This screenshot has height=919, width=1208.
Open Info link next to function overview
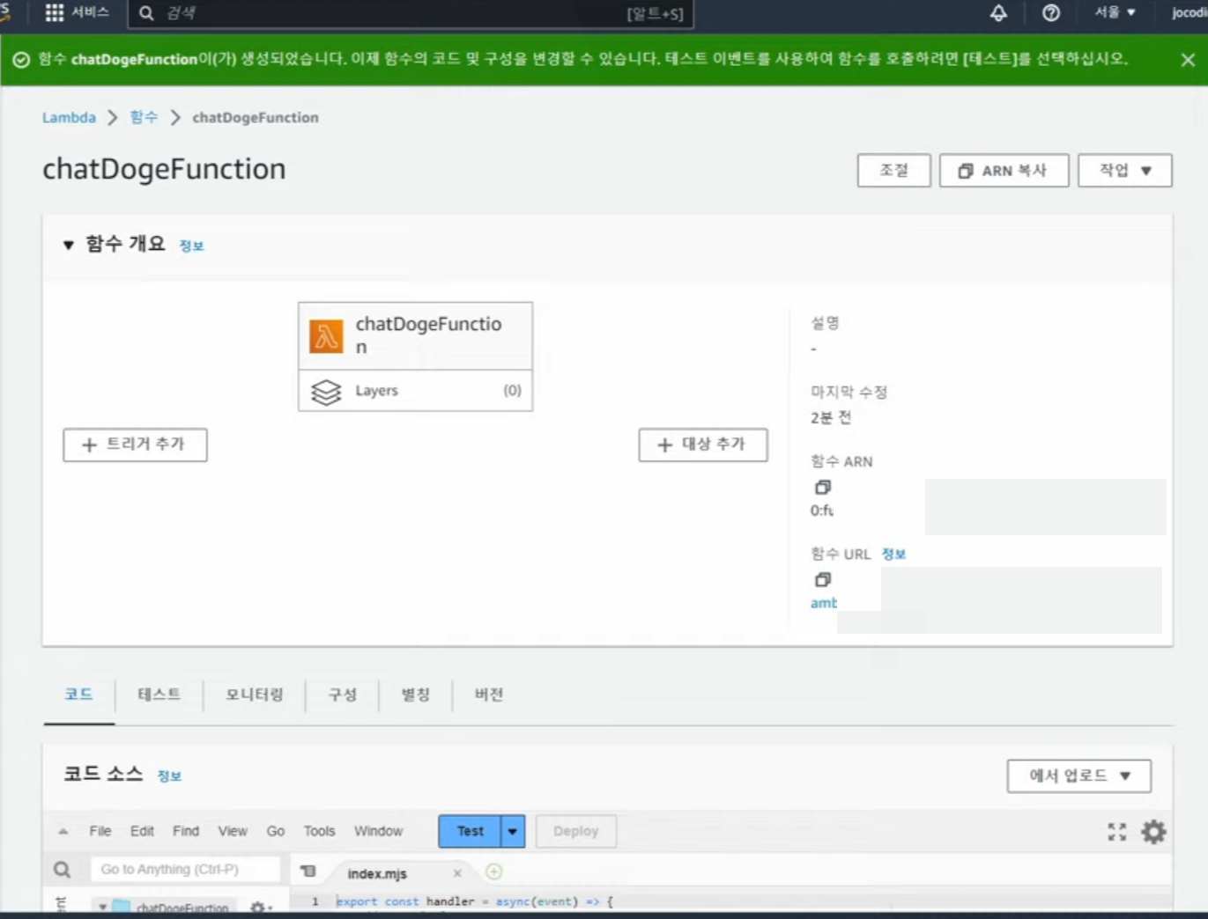(191, 246)
